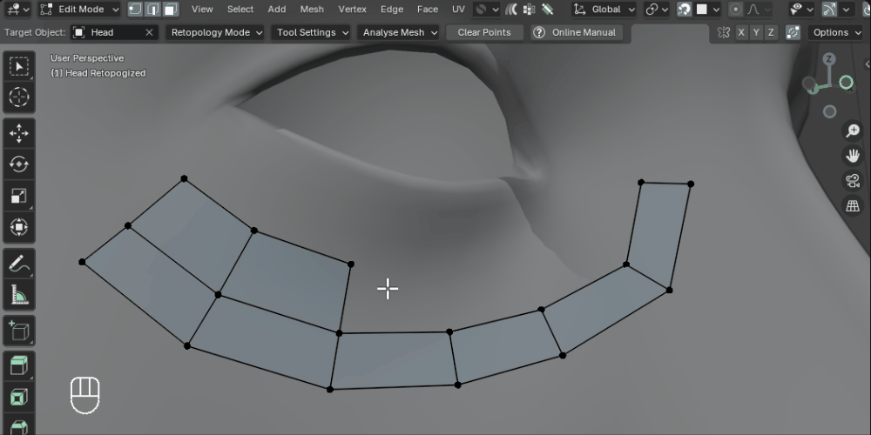The image size is (871, 435).
Task: Open the proportional falloff curve dropdown
Action: tap(759, 10)
